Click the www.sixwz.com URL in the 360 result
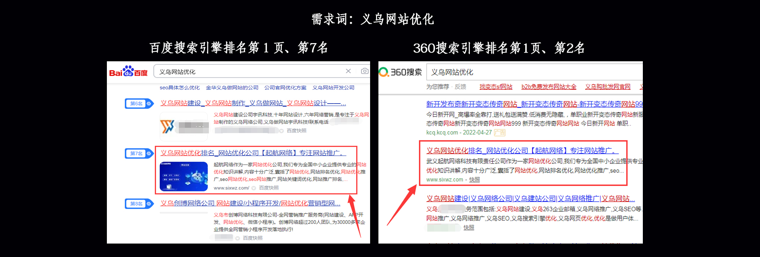The height and width of the screenshot is (257, 760). pyautogui.click(x=445, y=180)
